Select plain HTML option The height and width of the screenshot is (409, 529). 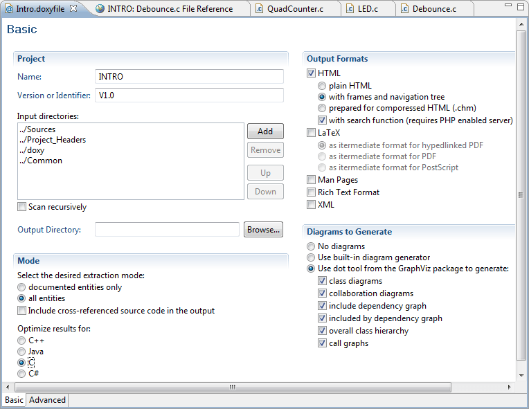click(322, 86)
